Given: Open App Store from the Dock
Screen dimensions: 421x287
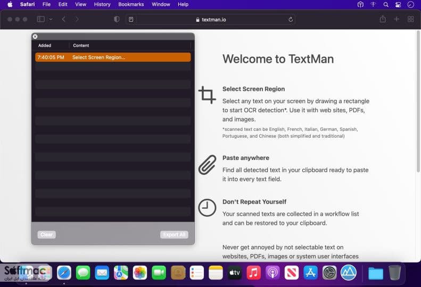Looking at the screenshot, I should pos(310,273).
